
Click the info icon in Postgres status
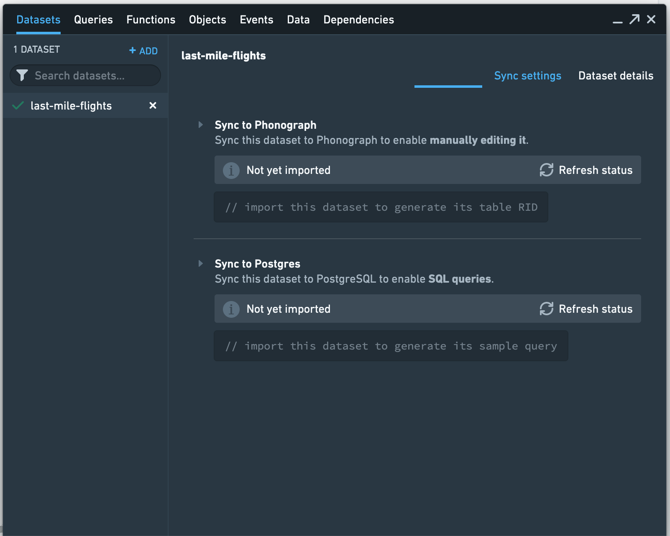click(x=231, y=309)
